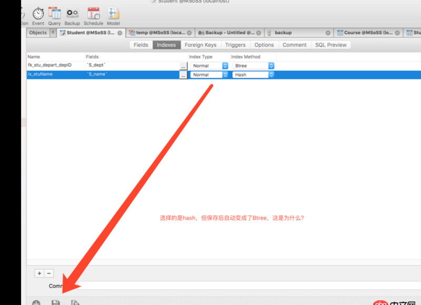Remove selected index with minus button
The width and height of the screenshot is (421, 305).
(x=49, y=273)
